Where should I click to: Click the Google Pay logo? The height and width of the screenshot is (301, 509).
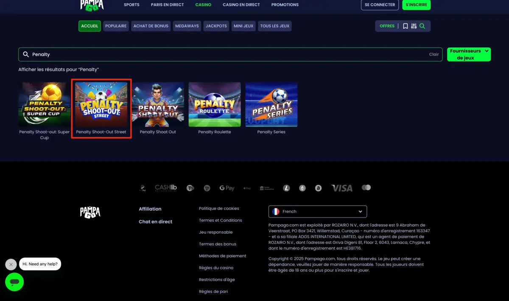[227, 188]
